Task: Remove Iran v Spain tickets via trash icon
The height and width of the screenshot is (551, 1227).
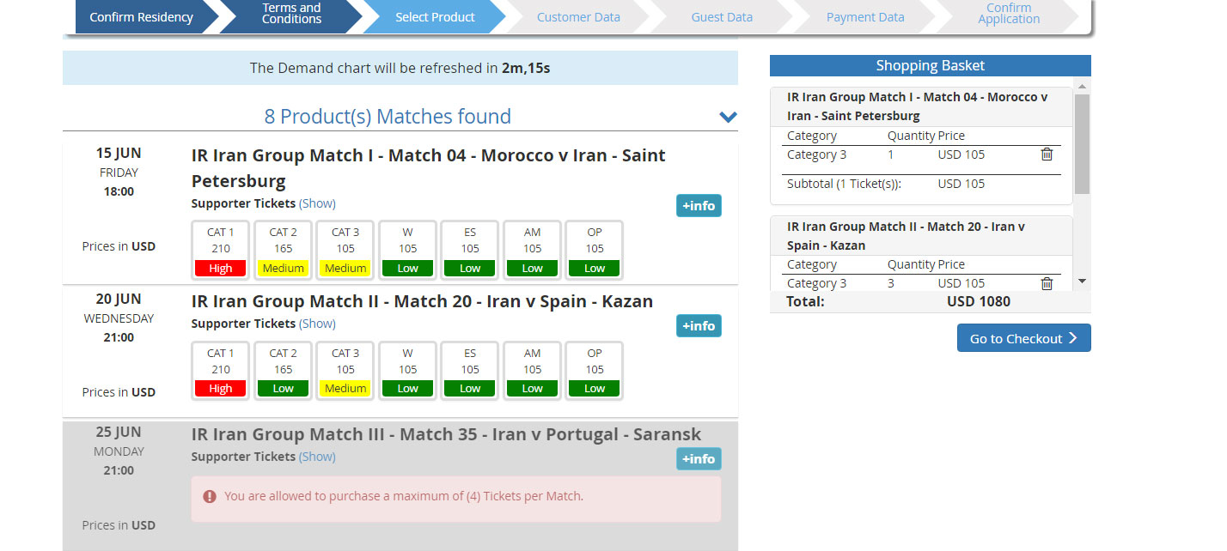Action: point(1046,283)
